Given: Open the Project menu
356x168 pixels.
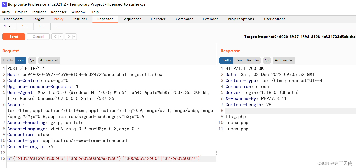Looking at the screenshot, I should [21, 12].
